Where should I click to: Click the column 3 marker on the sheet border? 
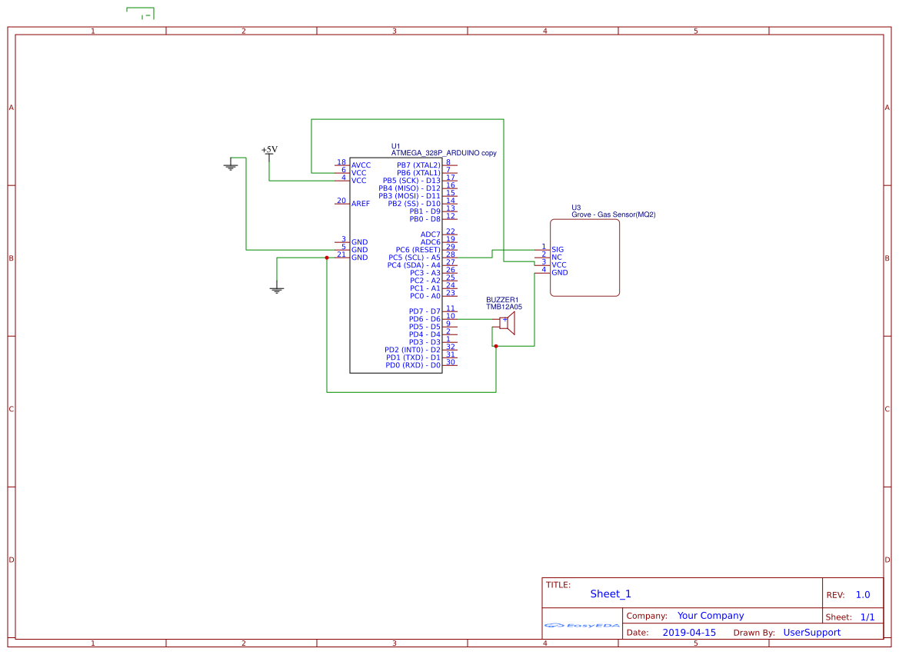click(x=394, y=32)
